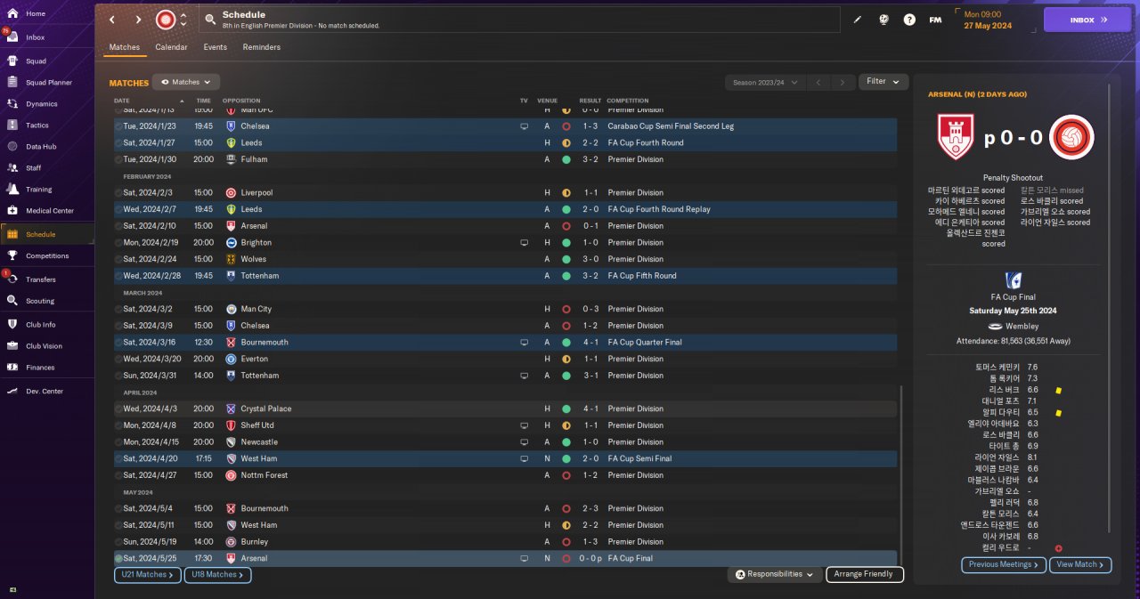
Task: Select the Sheff Utd match row
Action: click(x=505, y=425)
